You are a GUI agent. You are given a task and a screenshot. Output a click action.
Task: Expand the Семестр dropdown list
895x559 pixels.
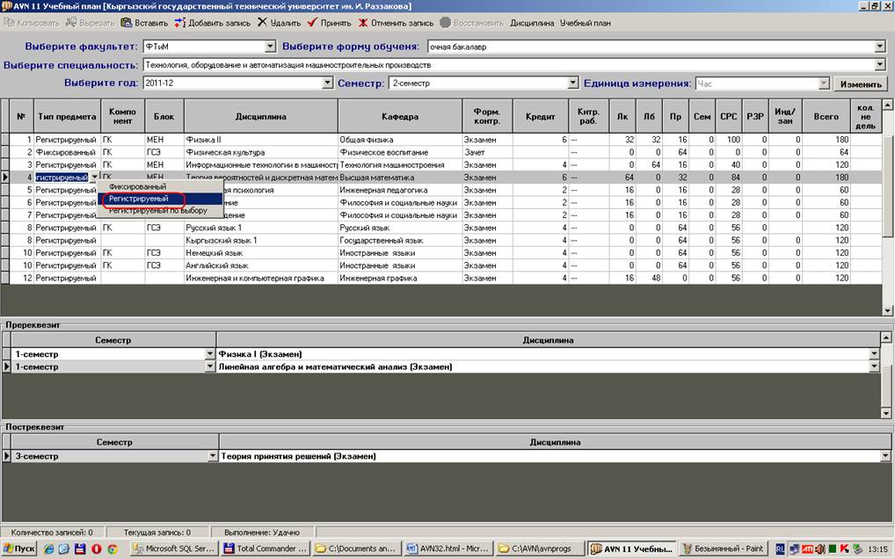tap(573, 83)
